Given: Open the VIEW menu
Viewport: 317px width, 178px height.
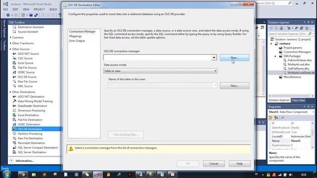Looking at the screenshot, I should pos(26,9).
